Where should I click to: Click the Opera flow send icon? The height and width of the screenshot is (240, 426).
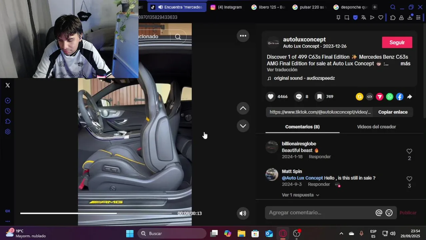pyautogui.click(x=372, y=18)
